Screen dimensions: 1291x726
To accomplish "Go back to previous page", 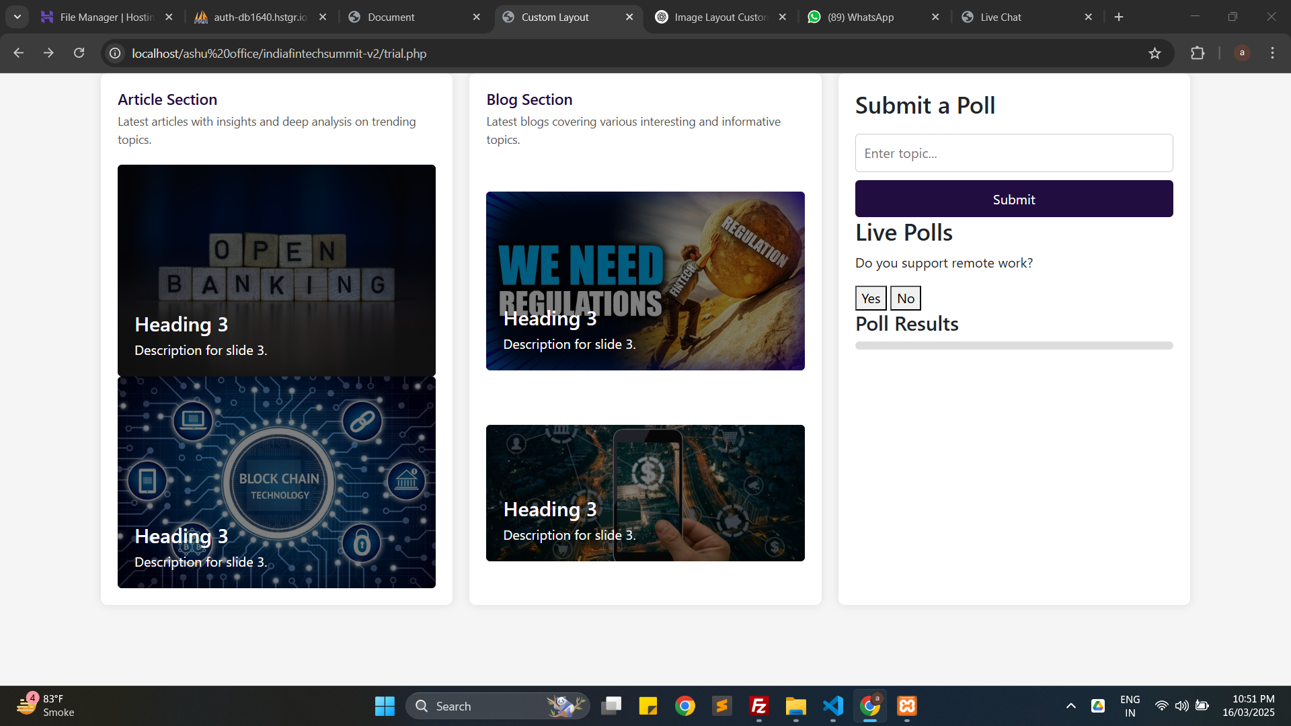I will click(x=18, y=53).
